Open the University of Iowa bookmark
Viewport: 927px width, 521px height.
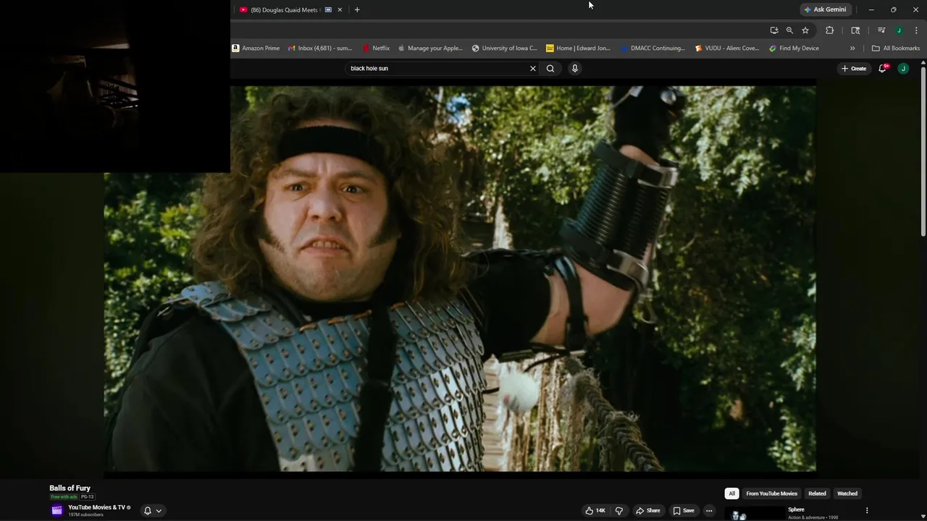(505, 48)
